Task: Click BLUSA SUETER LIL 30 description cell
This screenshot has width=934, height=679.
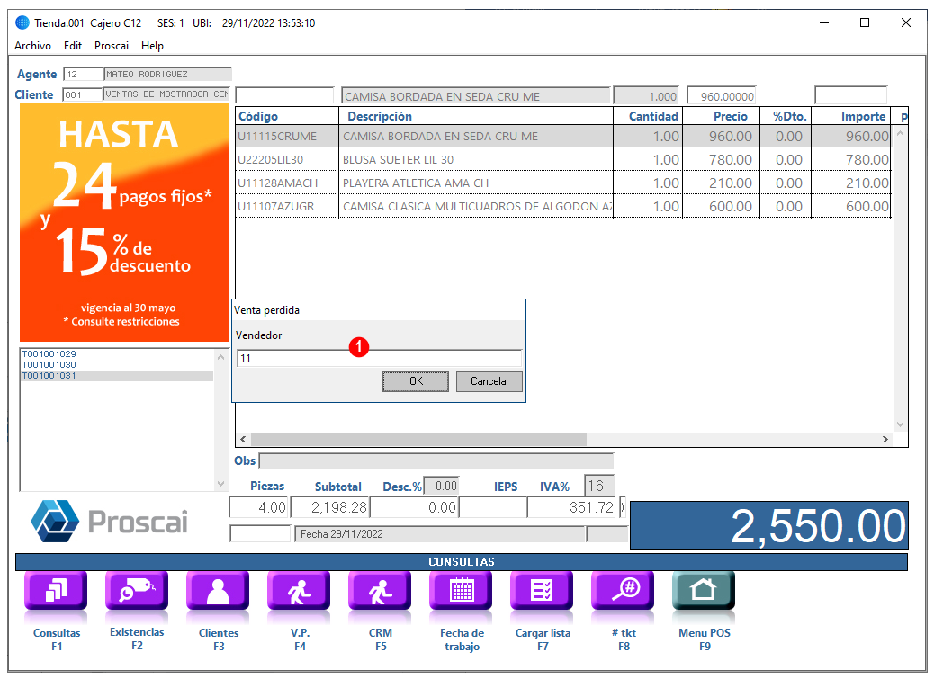Action: 476,159
